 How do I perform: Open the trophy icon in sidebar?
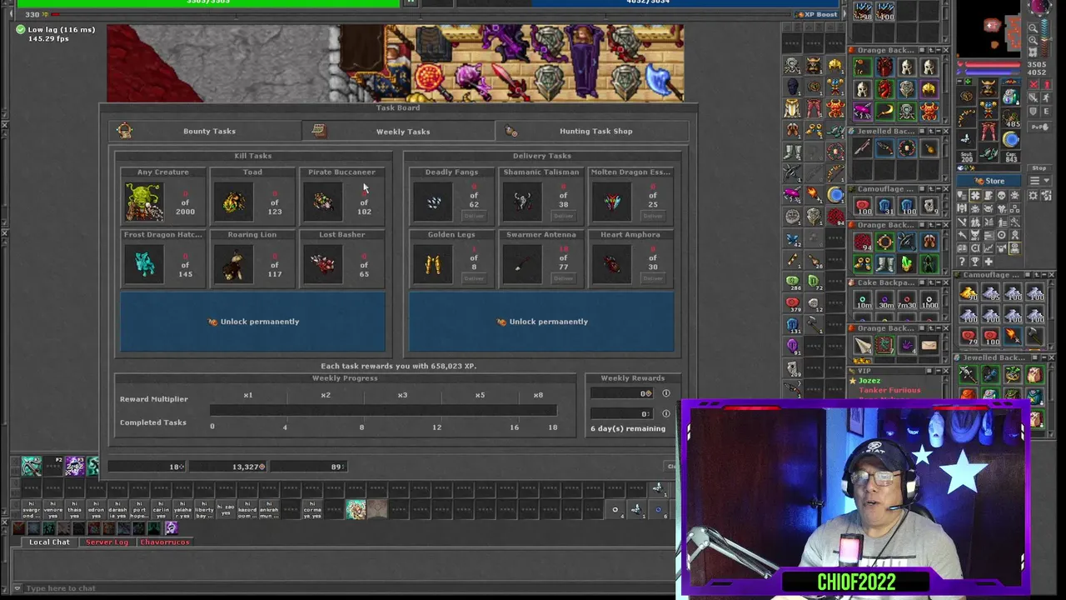[974, 262]
